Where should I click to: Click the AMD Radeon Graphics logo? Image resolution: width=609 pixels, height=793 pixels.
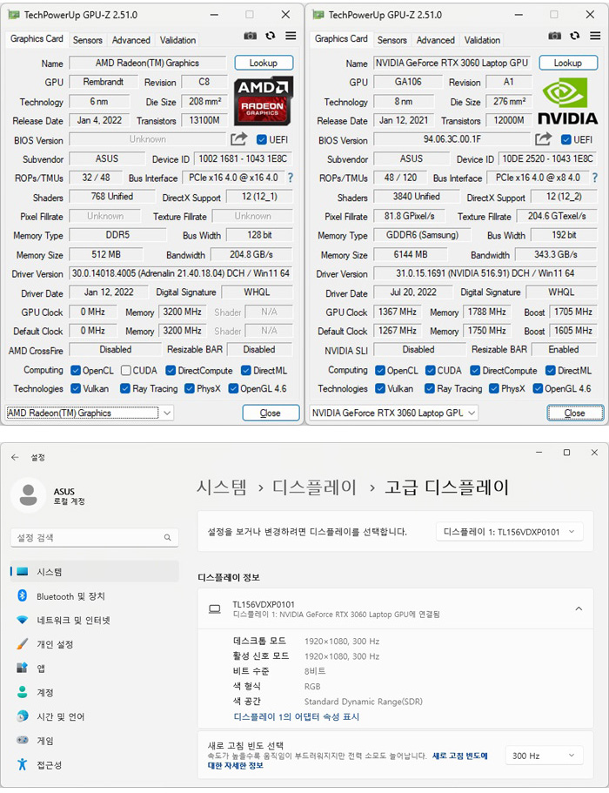point(263,101)
